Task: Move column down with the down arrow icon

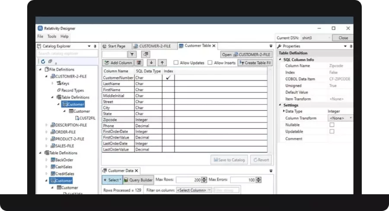Action: pos(151,63)
